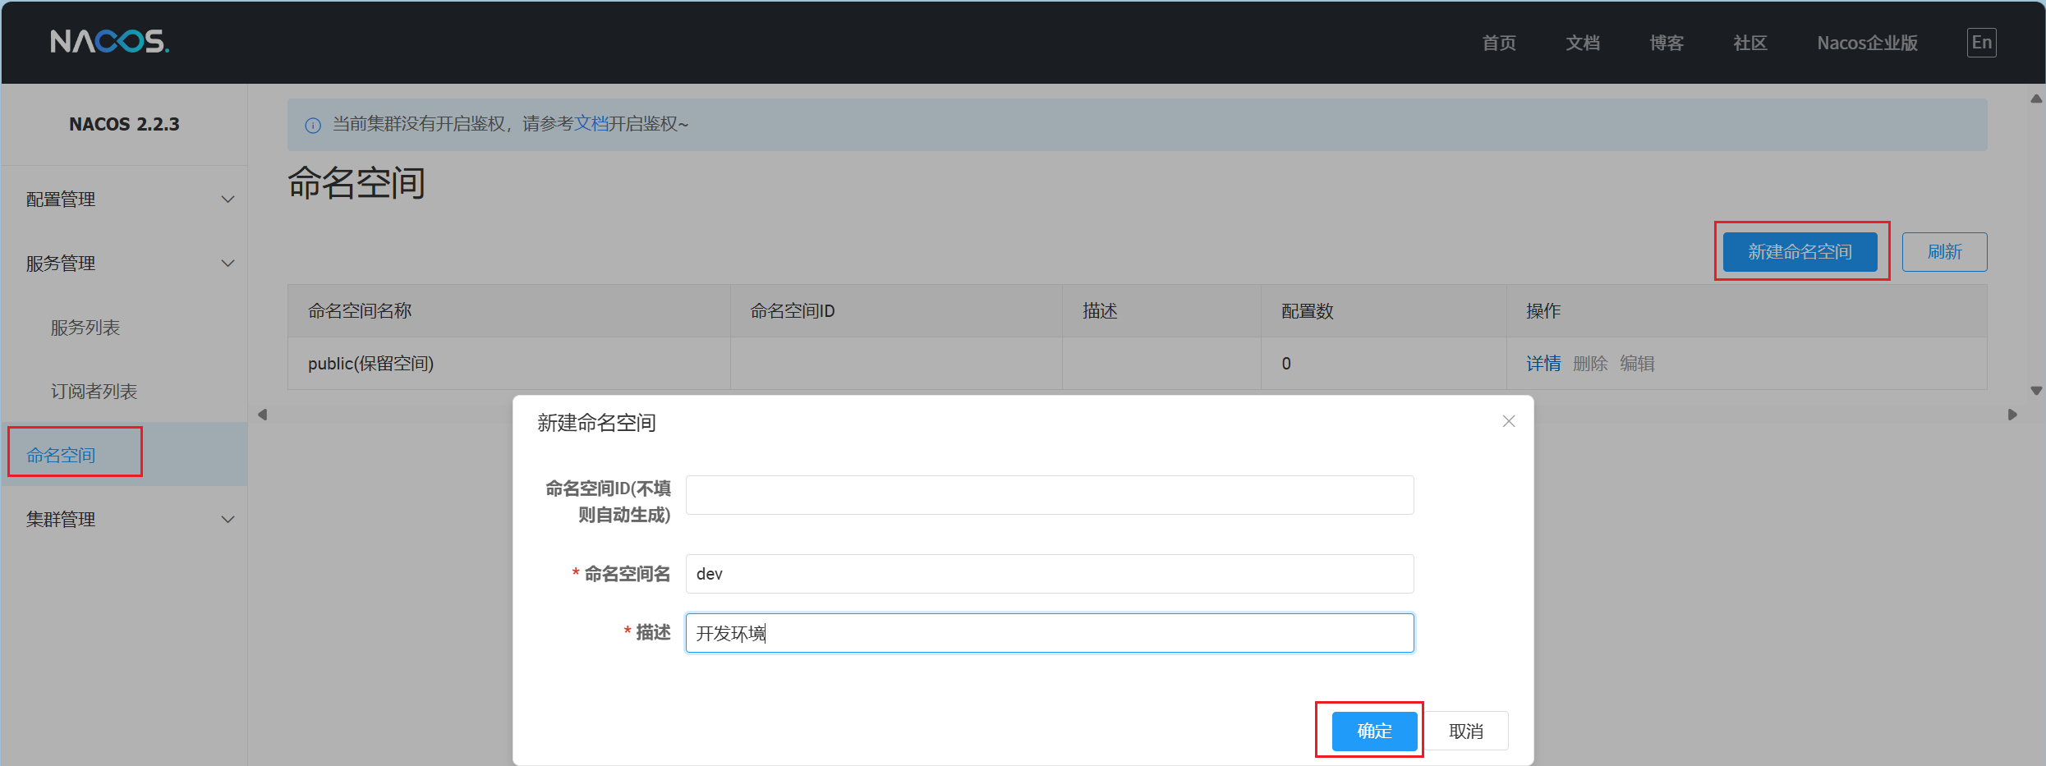This screenshot has height=766, width=2046.
Task: Open the 博客 navigation link
Action: tap(1667, 43)
